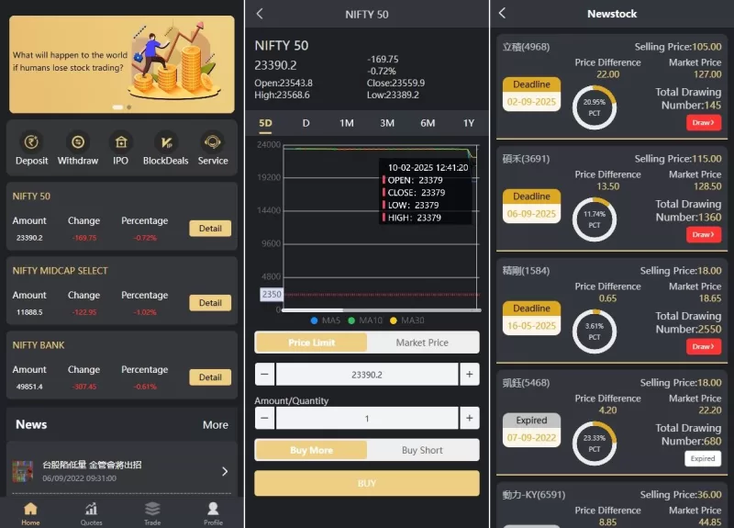Switch chart to 1M timeframe
The height and width of the screenshot is (528, 734).
(347, 123)
